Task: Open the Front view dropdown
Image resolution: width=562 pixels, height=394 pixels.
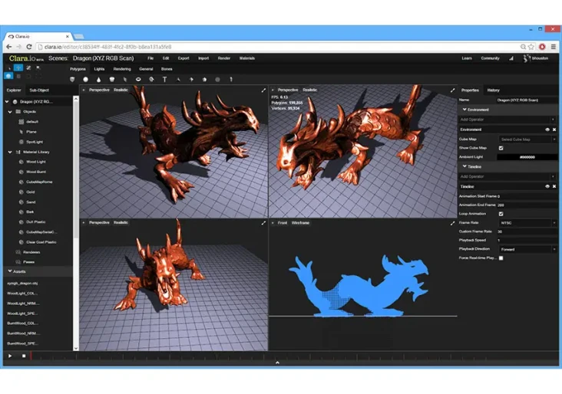Action: (x=283, y=223)
